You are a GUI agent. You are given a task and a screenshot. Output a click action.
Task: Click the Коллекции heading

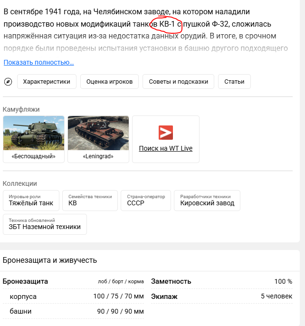pyautogui.click(x=20, y=183)
